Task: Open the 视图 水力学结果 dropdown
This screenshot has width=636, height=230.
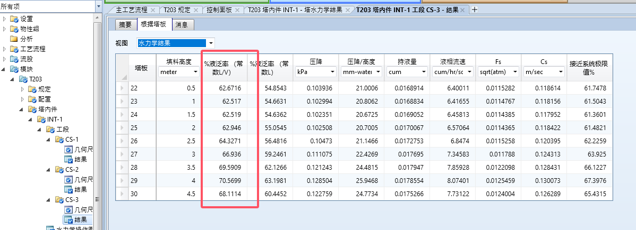Action: (211, 43)
